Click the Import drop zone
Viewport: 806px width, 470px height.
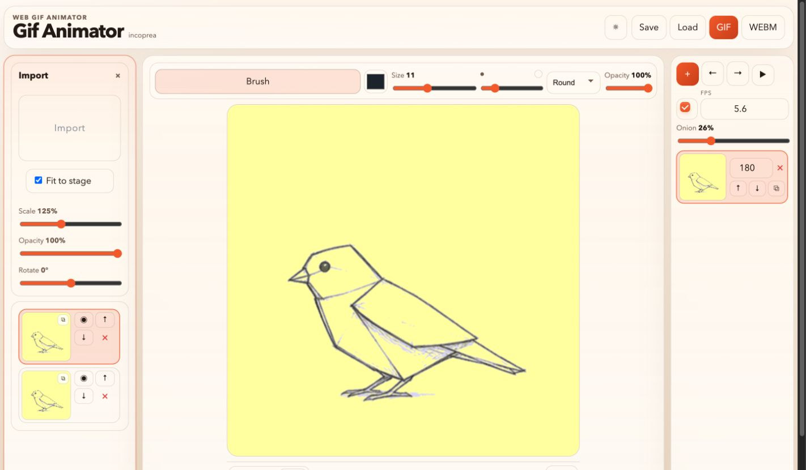70,128
